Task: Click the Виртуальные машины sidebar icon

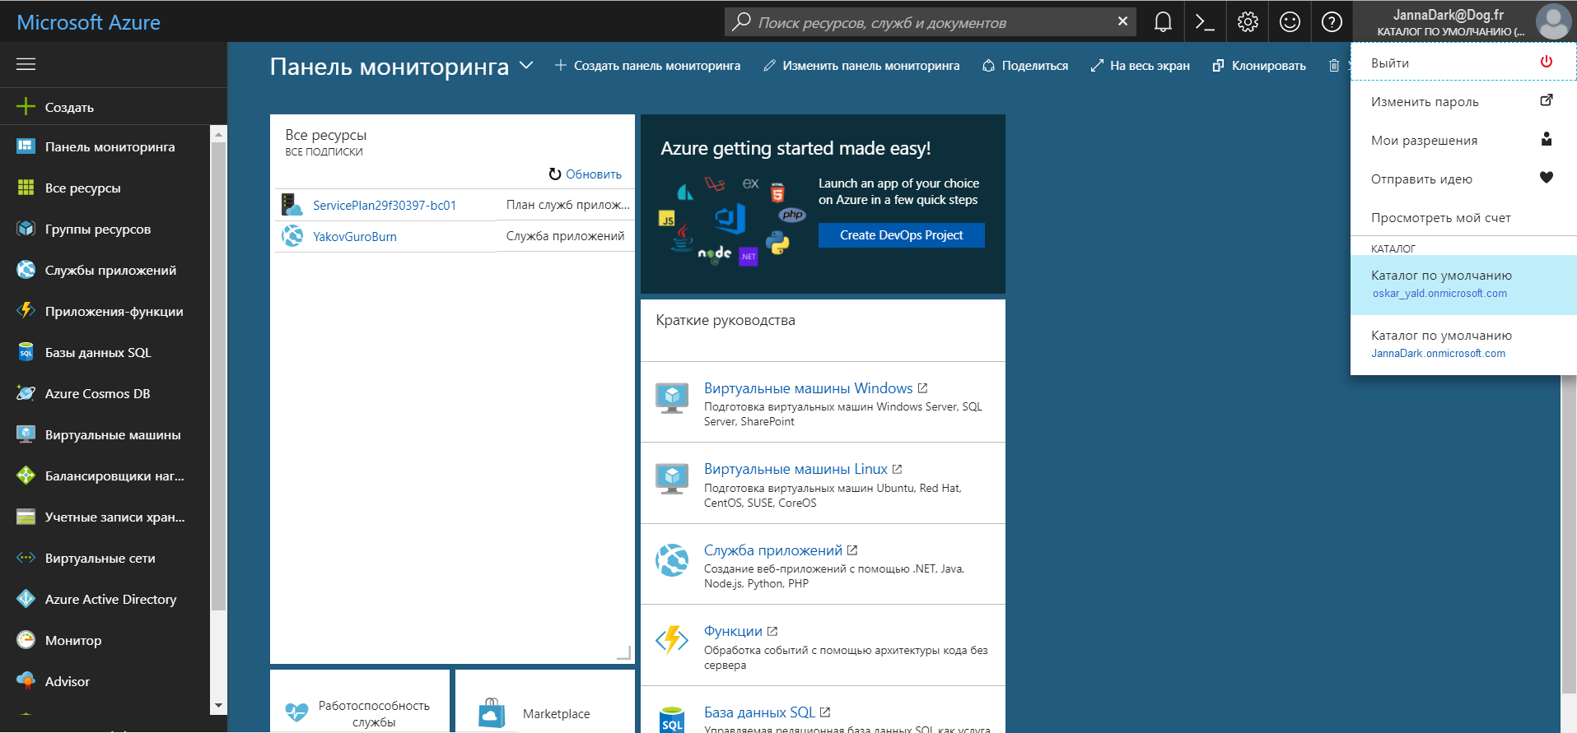Action: coord(26,434)
